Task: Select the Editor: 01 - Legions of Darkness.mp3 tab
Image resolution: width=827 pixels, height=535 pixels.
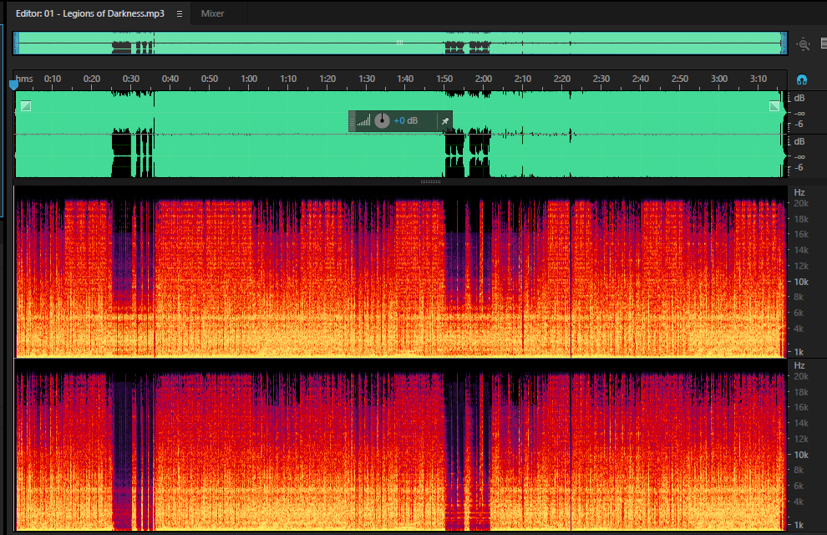Action: tap(90, 13)
